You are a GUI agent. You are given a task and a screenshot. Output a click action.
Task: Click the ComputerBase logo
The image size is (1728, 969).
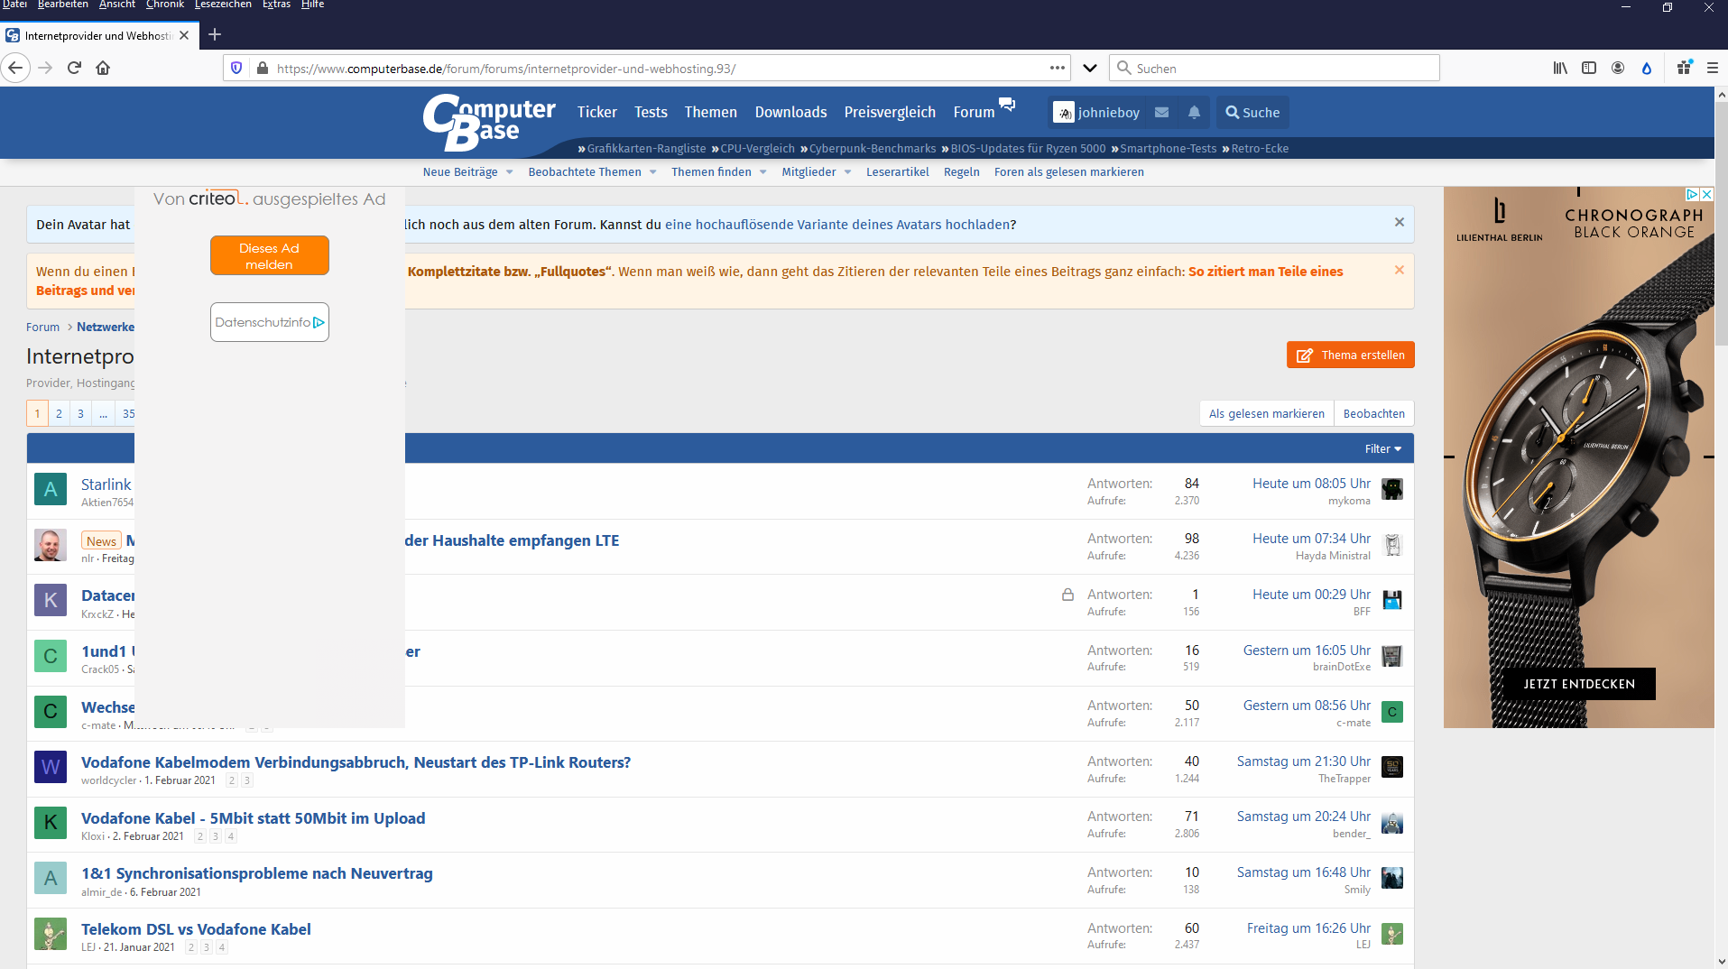click(x=488, y=122)
